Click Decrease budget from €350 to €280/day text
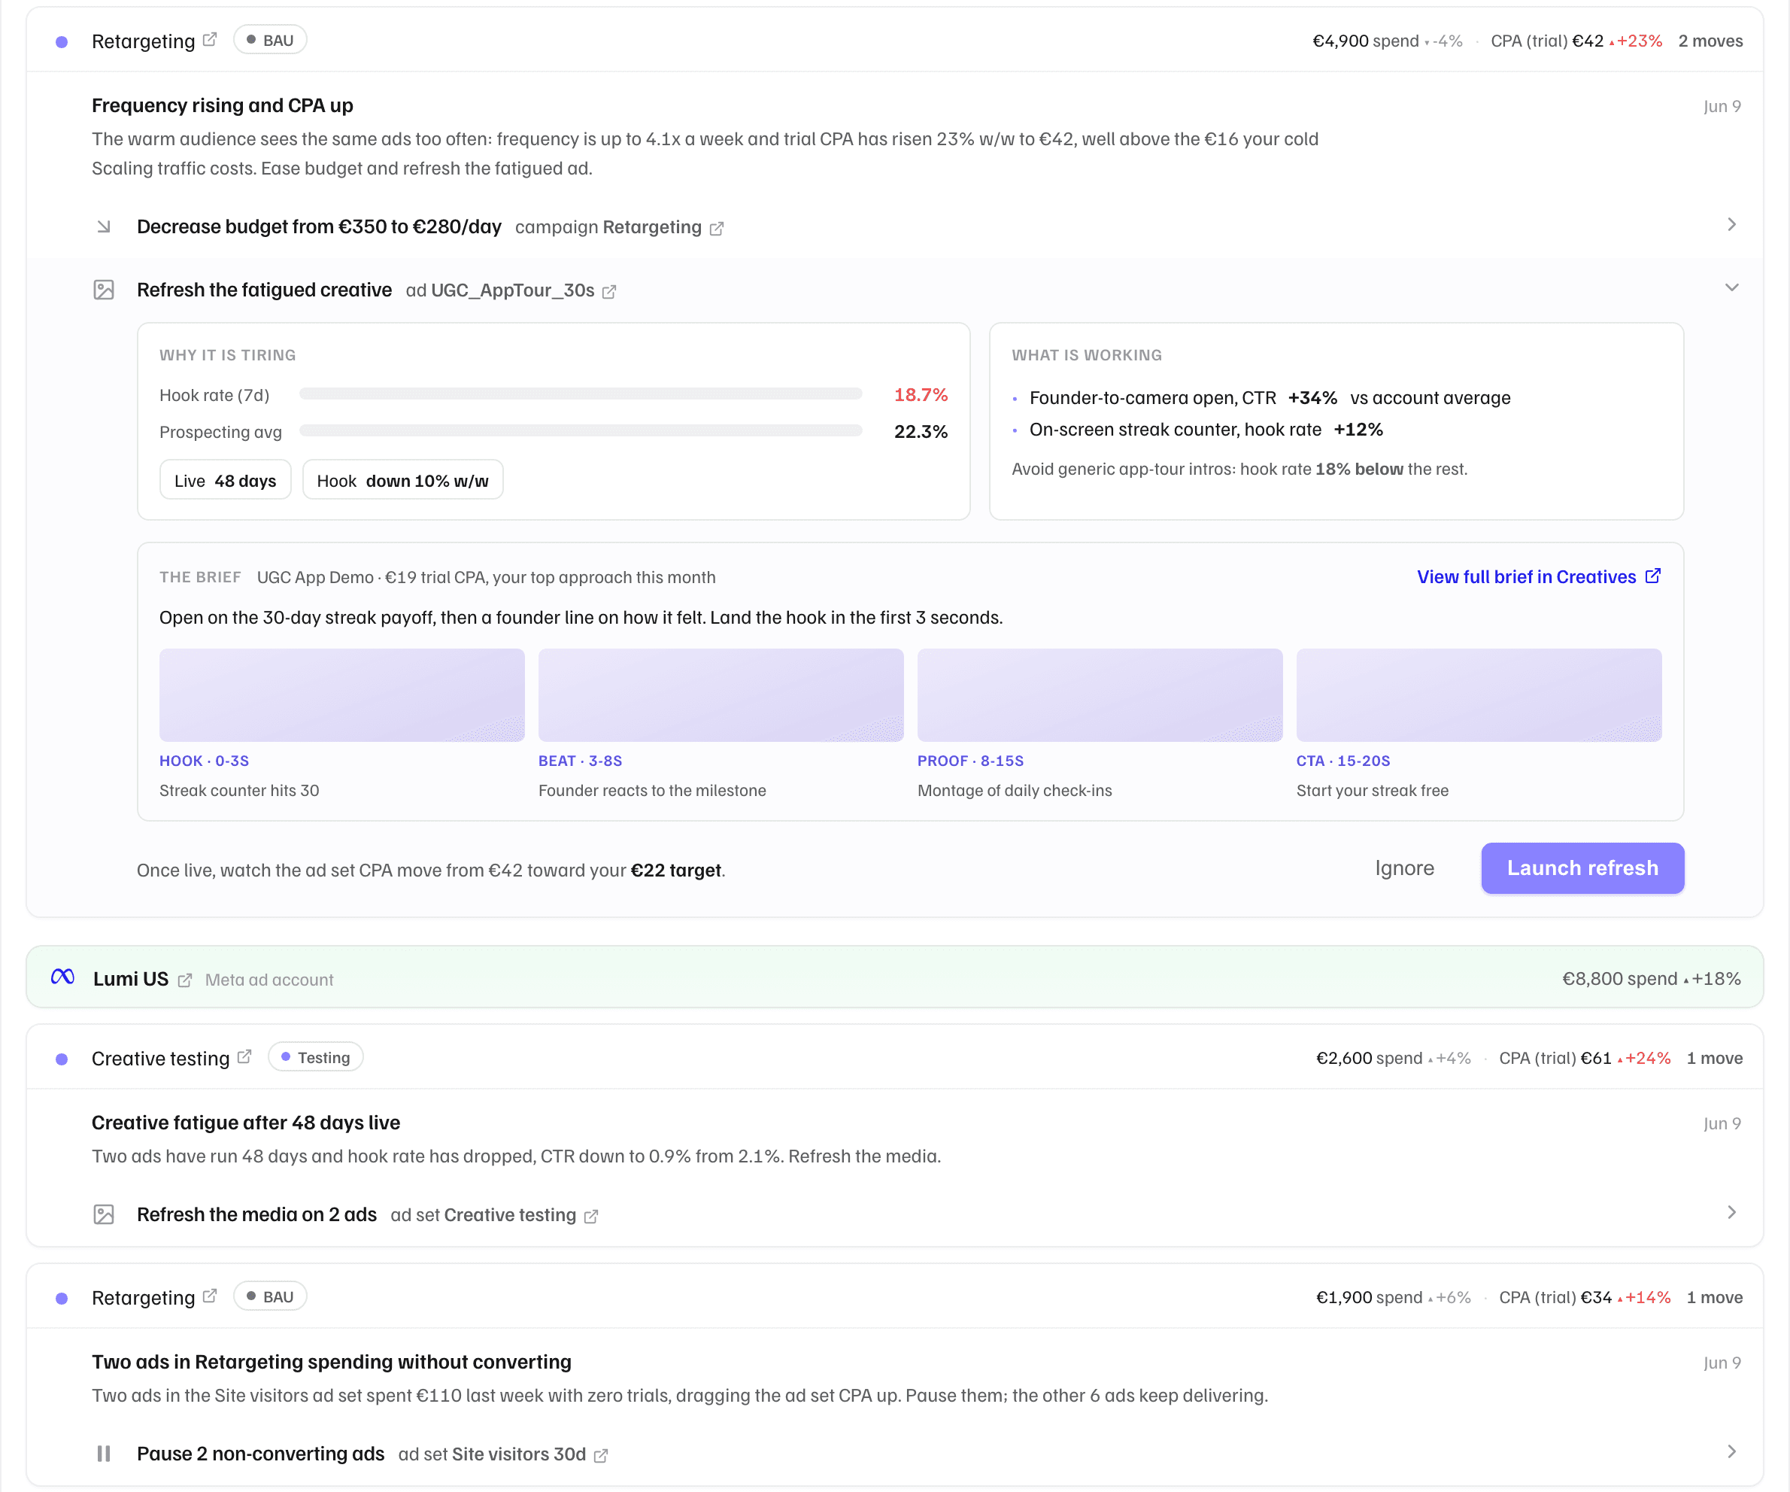This screenshot has width=1790, height=1492. coord(319,226)
